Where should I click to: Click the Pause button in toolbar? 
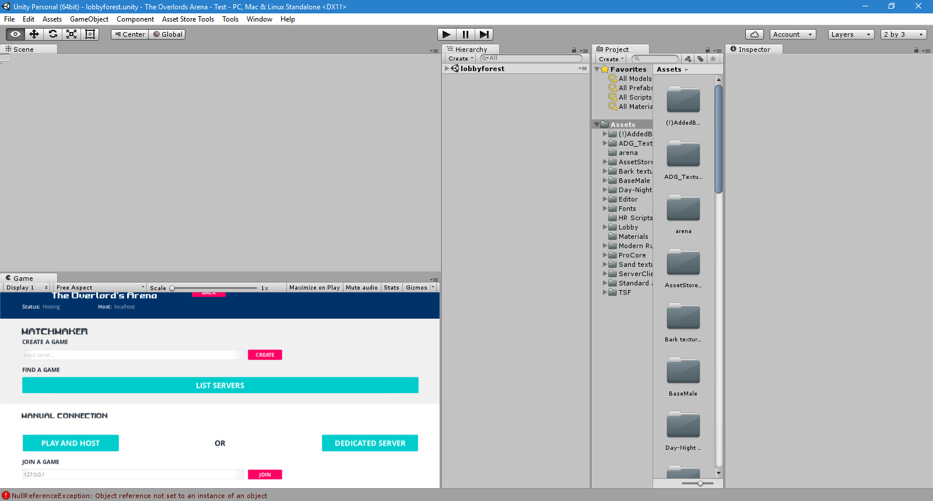(x=465, y=34)
